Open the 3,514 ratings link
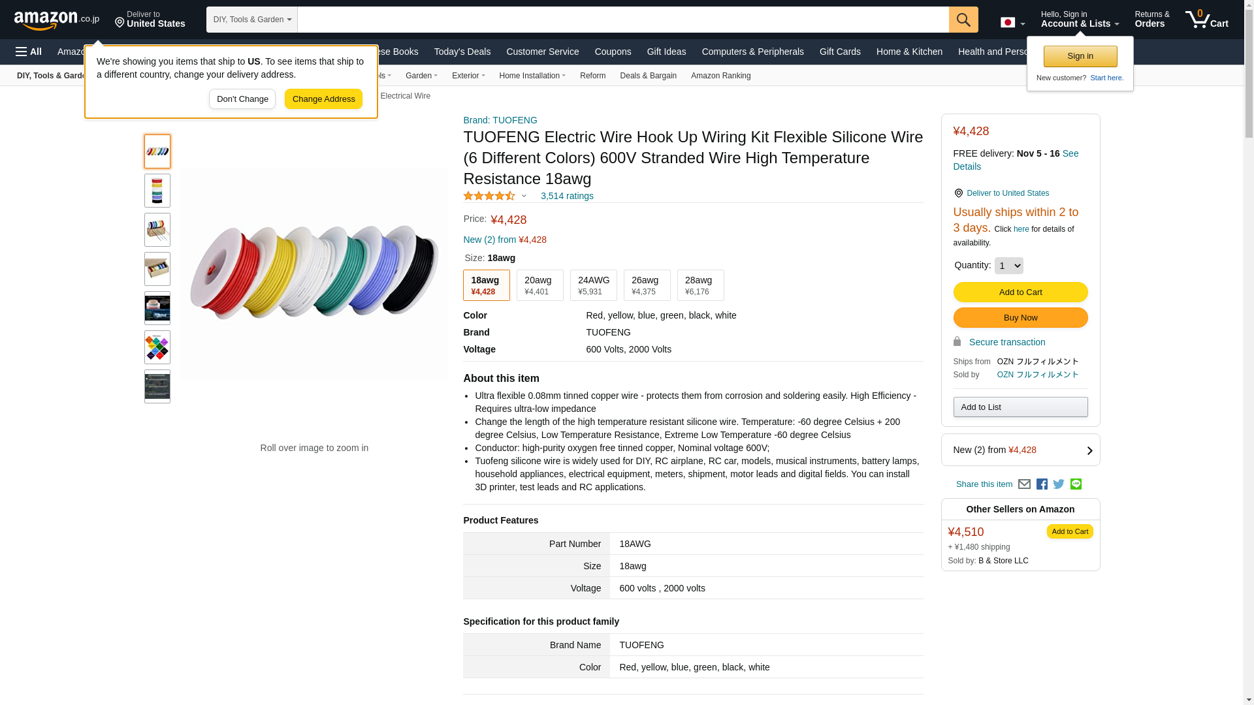 click(x=567, y=196)
